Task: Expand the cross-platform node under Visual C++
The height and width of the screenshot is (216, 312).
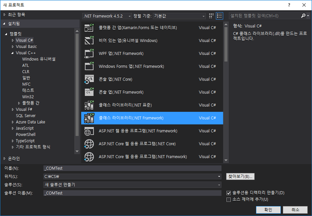Action: [x=19, y=103]
